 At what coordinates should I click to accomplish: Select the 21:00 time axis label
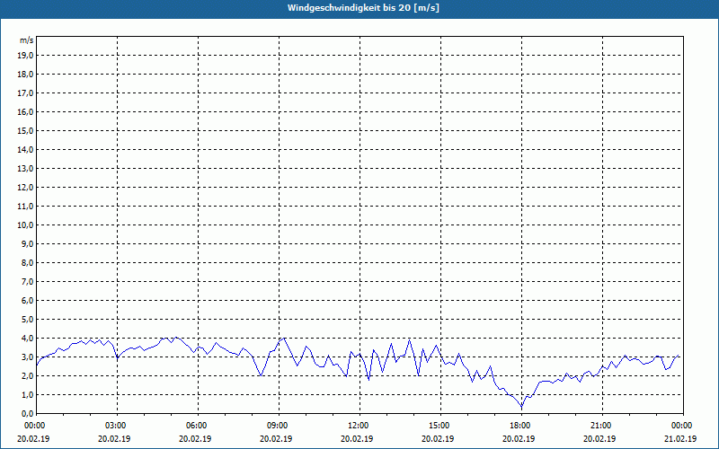[x=602, y=426]
